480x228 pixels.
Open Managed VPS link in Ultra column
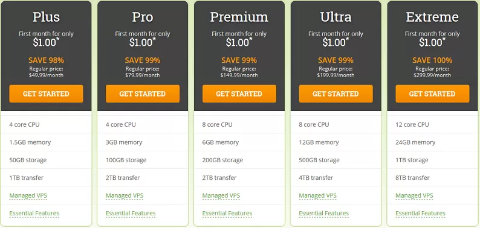click(x=318, y=195)
